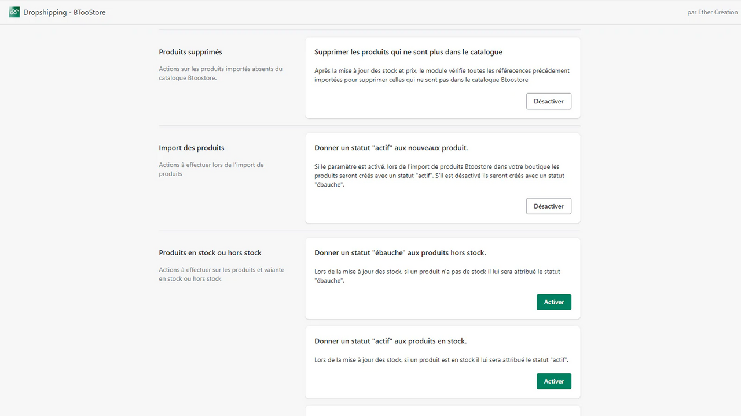This screenshot has width=741, height=416.
Task: Enable "ébauche" status for out-of-stock products
Action: (553, 302)
